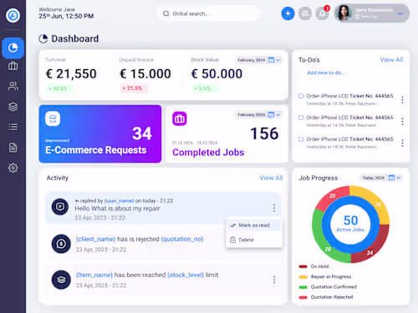Check the first Order iPhone LCD to-do
The height and width of the screenshot is (313, 418).
301,96
